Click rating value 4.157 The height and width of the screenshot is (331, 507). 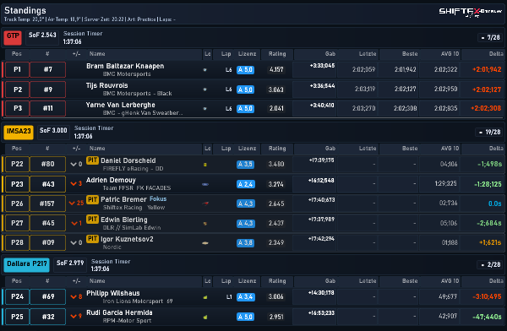[x=276, y=69]
